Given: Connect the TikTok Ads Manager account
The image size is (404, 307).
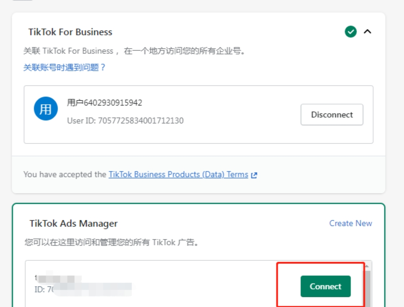Looking at the screenshot, I should [x=326, y=286].
